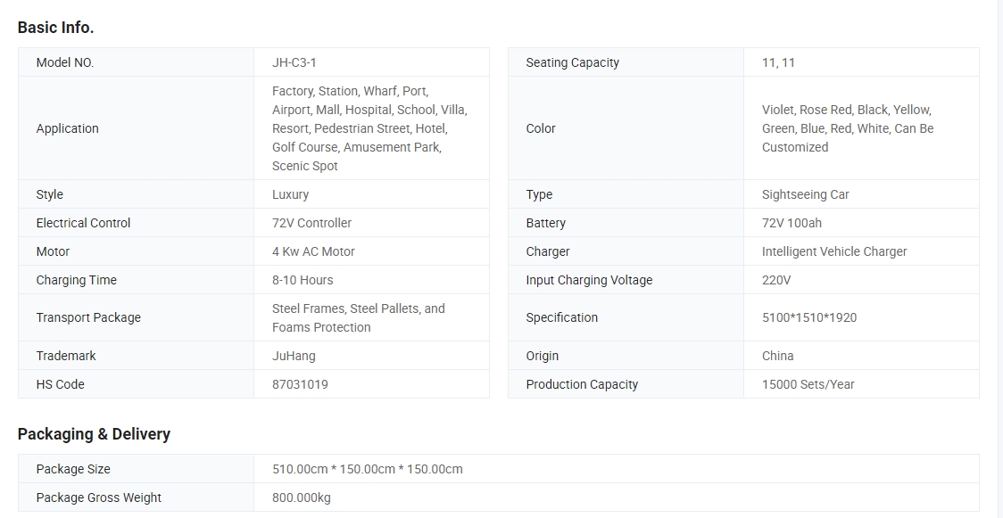Click model number value JH-C3-1

pyautogui.click(x=294, y=62)
